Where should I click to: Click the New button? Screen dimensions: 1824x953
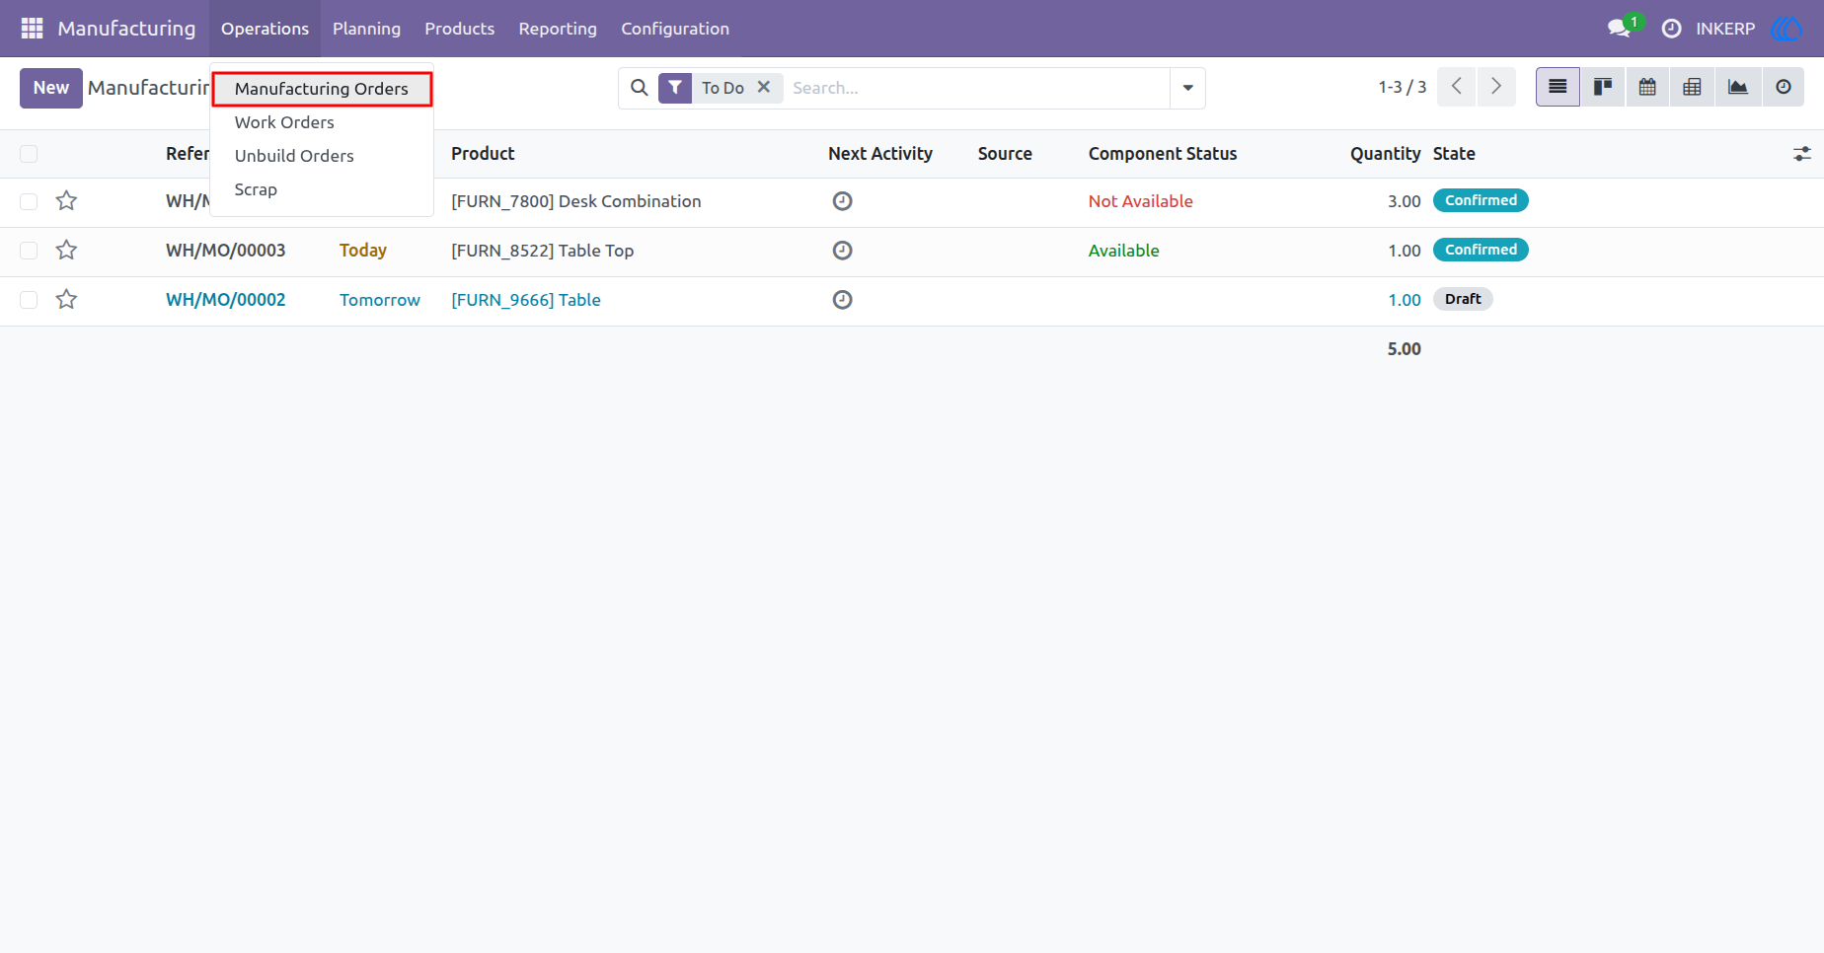51,88
